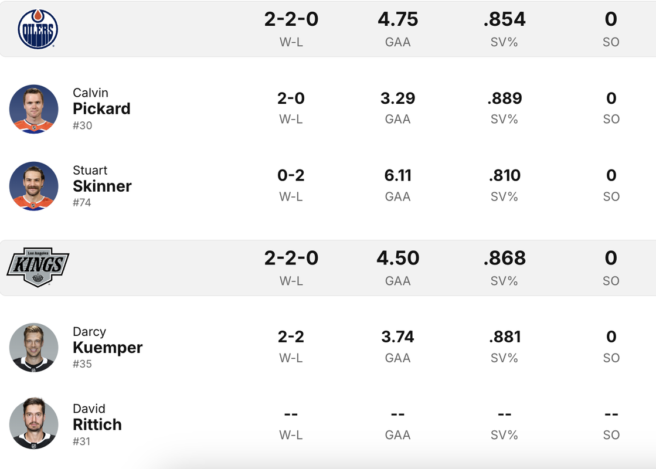Select Pickard's 3.29 GAA stat
656x469 pixels.
tap(397, 98)
